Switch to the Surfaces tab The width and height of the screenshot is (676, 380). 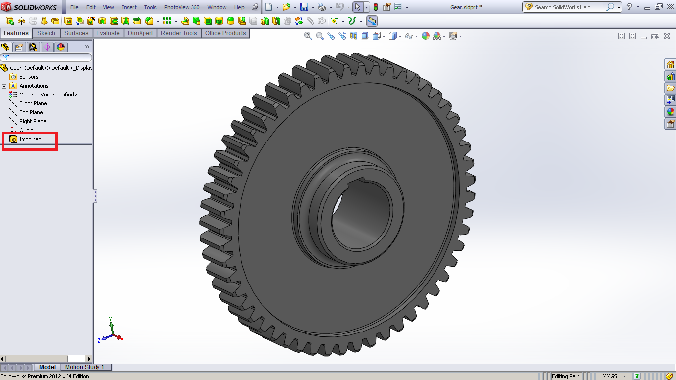coord(76,33)
